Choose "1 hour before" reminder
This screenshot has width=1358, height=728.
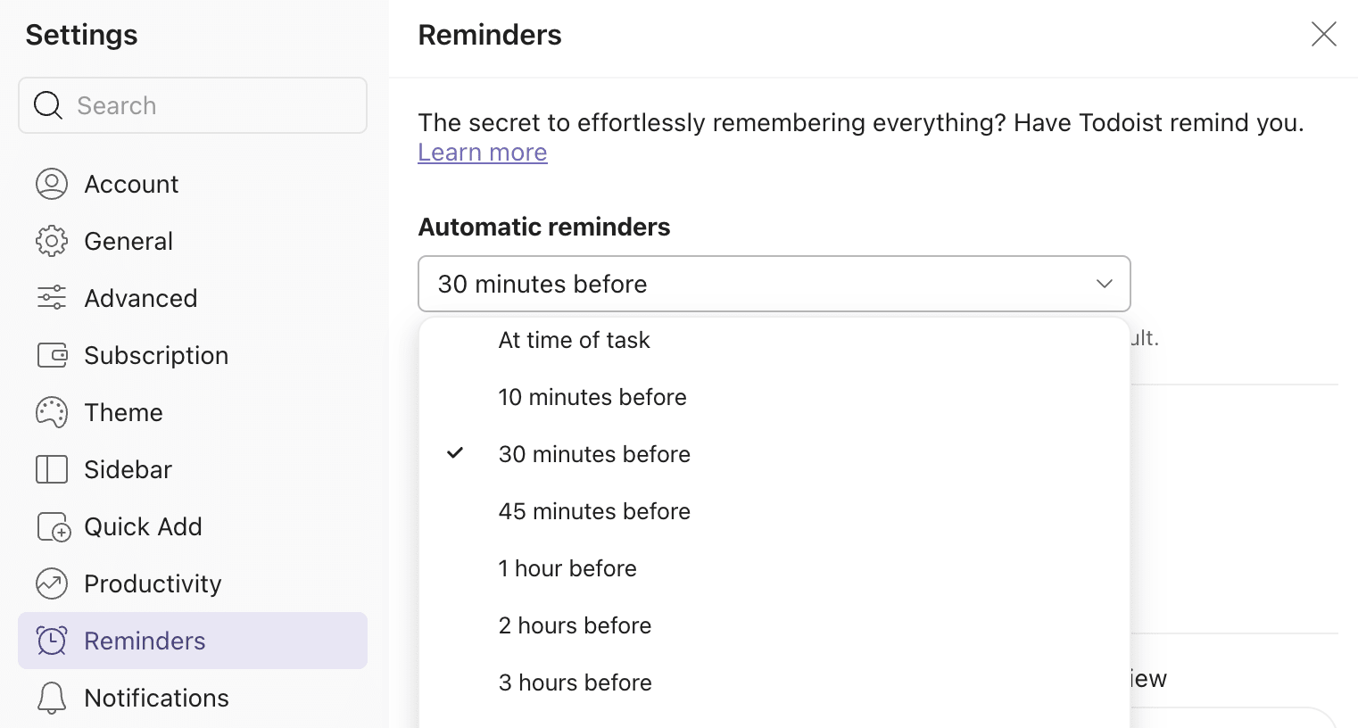click(x=567, y=568)
